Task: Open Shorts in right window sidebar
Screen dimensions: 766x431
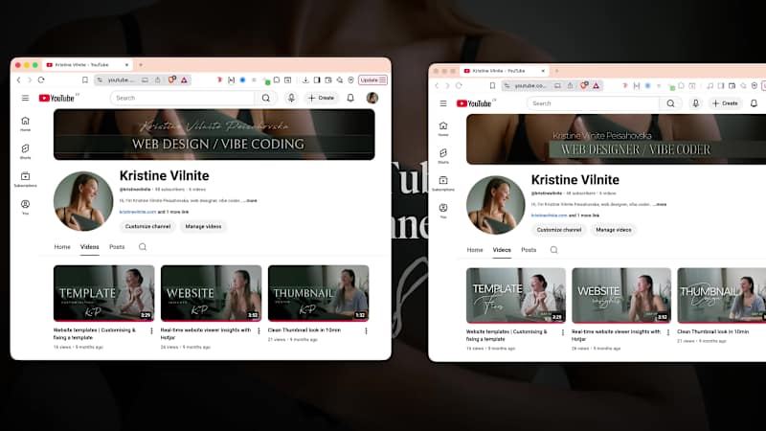Action: [443, 156]
